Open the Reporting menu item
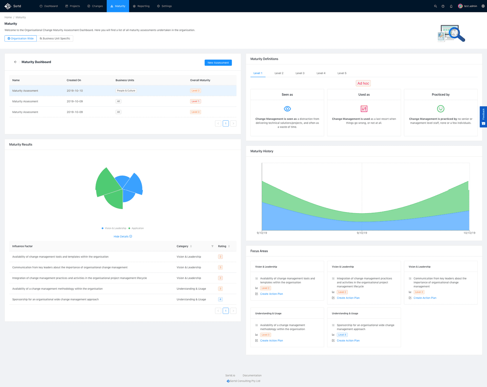The width and height of the screenshot is (487, 387). pyautogui.click(x=141, y=6)
